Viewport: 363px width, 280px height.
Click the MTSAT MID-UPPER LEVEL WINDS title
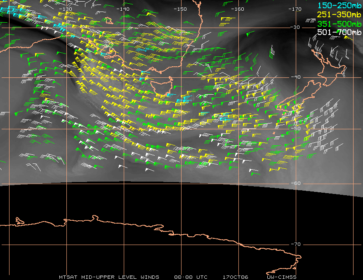click(x=109, y=277)
